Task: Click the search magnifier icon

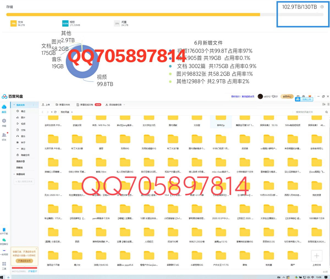Action: point(326,112)
